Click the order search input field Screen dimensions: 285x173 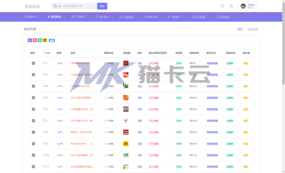(75, 6)
